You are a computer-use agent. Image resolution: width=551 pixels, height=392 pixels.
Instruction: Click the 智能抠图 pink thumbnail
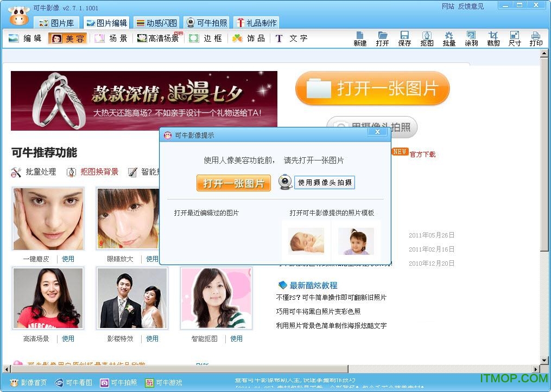click(216, 298)
